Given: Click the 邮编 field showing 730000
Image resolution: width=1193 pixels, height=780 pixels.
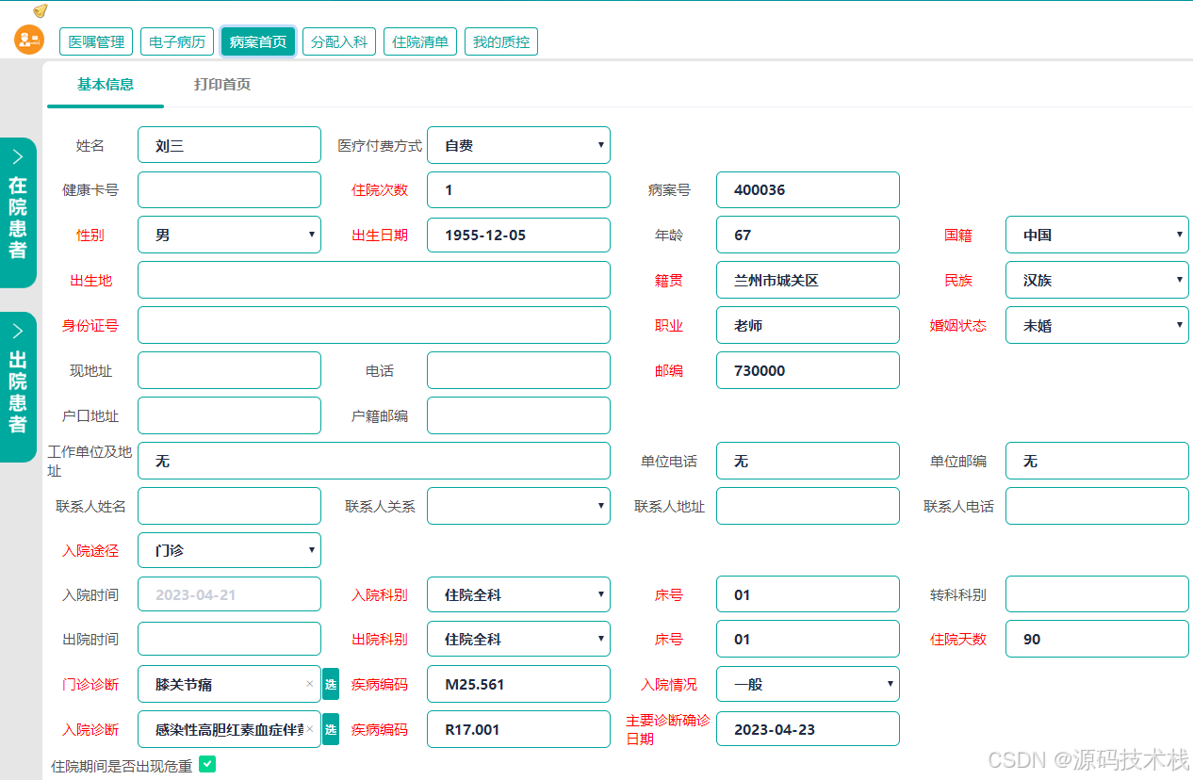Looking at the screenshot, I should coord(808,370).
